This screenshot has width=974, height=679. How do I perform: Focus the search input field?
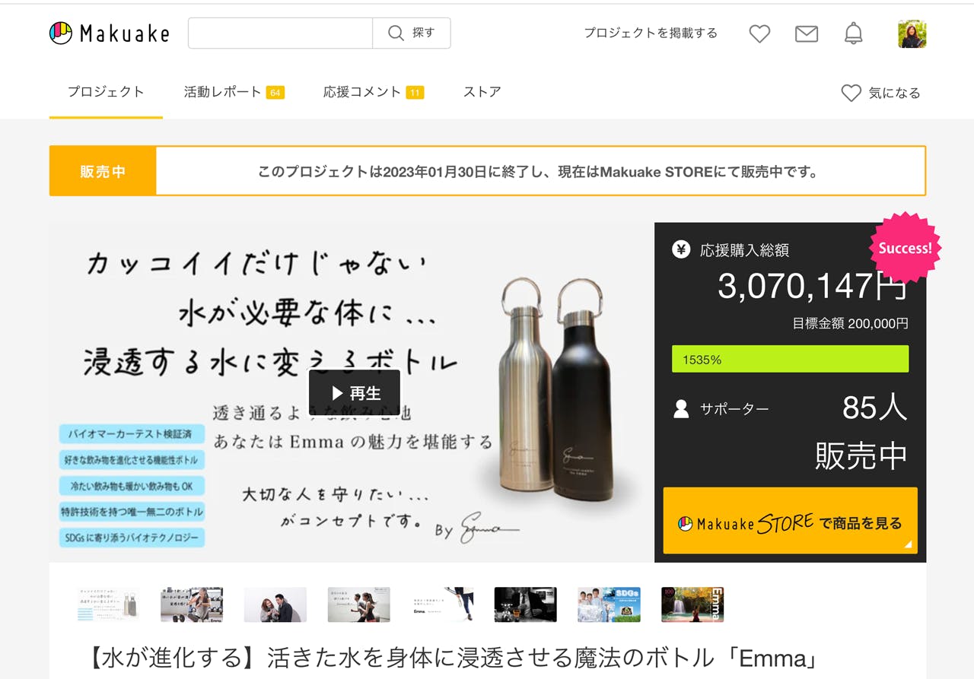click(x=280, y=33)
